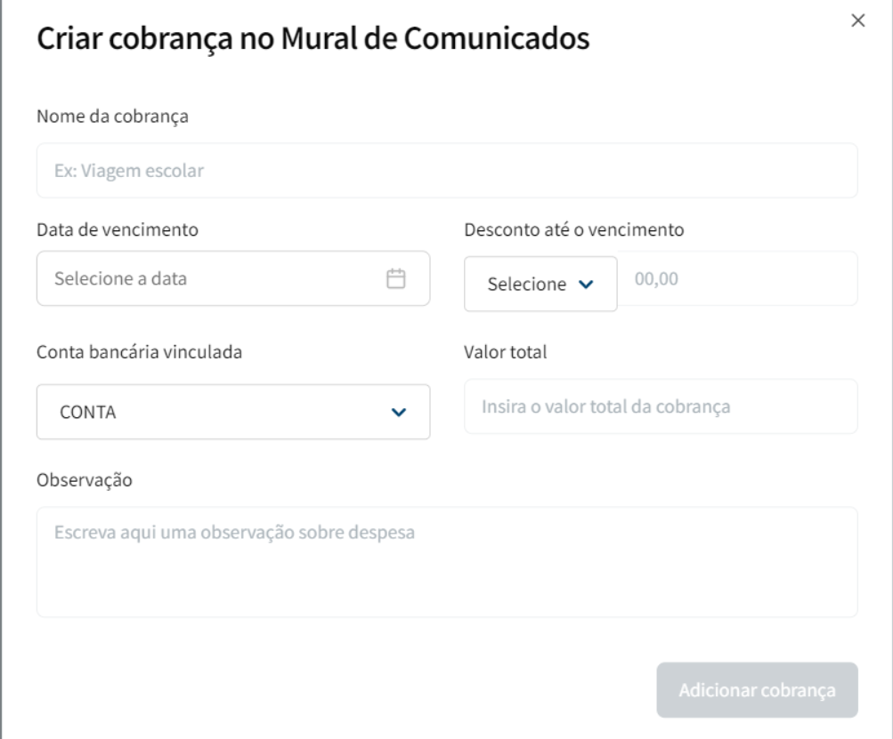Image resolution: width=893 pixels, height=739 pixels.
Task: Close the Criar cobrança dialog
Action: [x=858, y=21]
